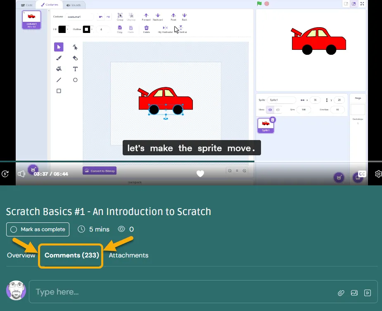Switch to small stage layout
Viewport: 382px width, 311px height.
pos(346,4)
